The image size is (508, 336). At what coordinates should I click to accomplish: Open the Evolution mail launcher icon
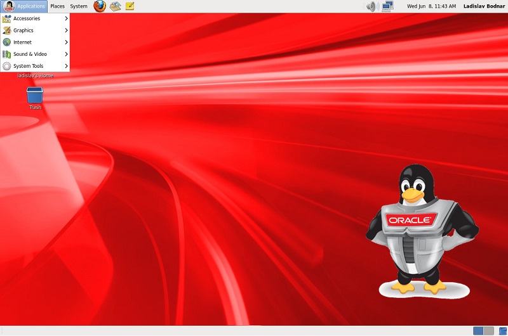tap(116, 6)
